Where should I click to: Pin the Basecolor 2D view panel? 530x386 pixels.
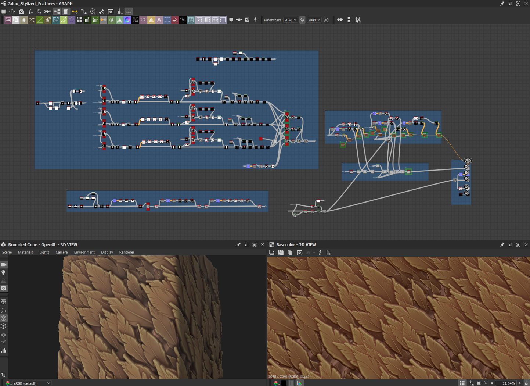502,244
